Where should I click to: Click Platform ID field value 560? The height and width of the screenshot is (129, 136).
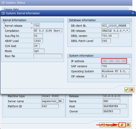pyautogui.click(x=50, y=106)
